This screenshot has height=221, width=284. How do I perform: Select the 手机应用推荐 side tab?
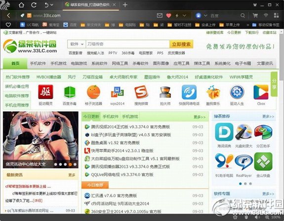(x=17, y=105)
